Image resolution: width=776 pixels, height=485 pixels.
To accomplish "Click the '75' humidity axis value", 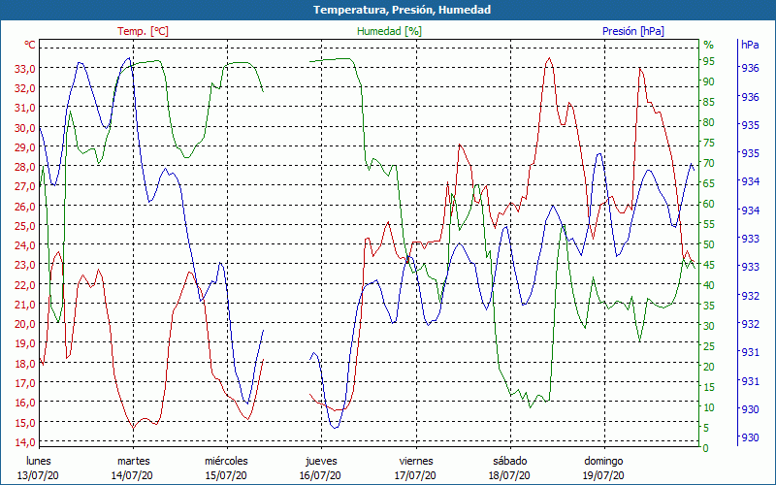I will click(709, 143).
